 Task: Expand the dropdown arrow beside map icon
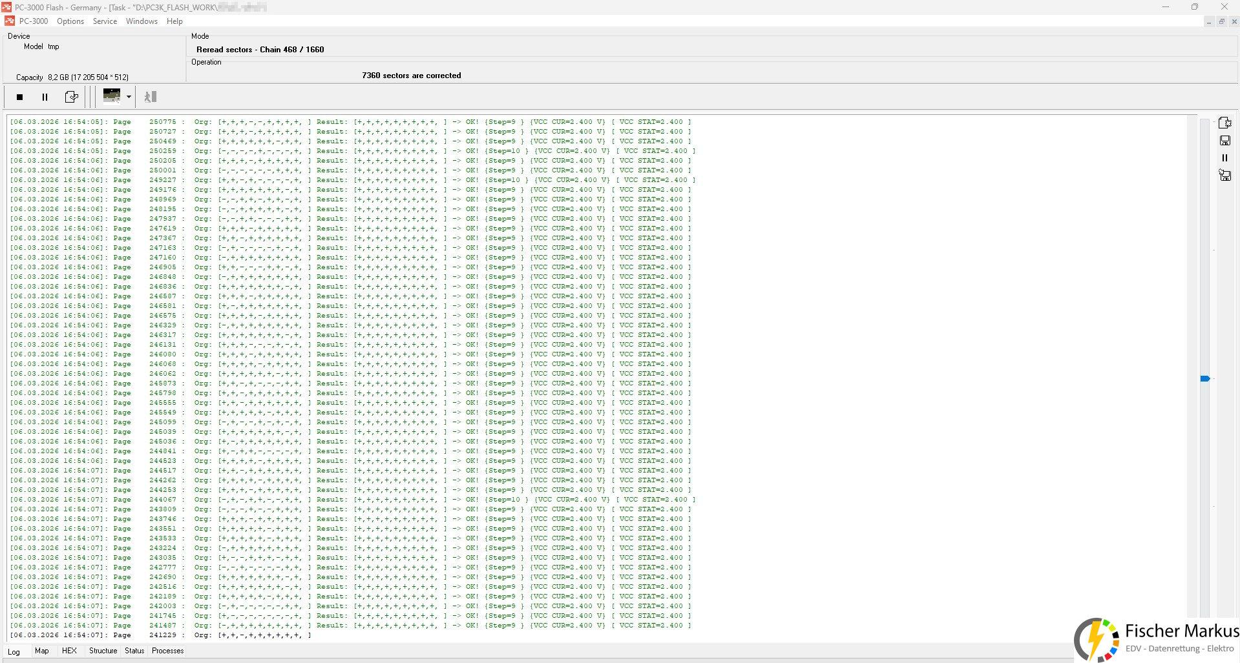[x=129, y=97]
